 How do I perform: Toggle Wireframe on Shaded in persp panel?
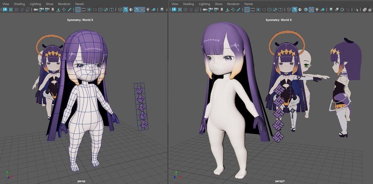[137, 10]
